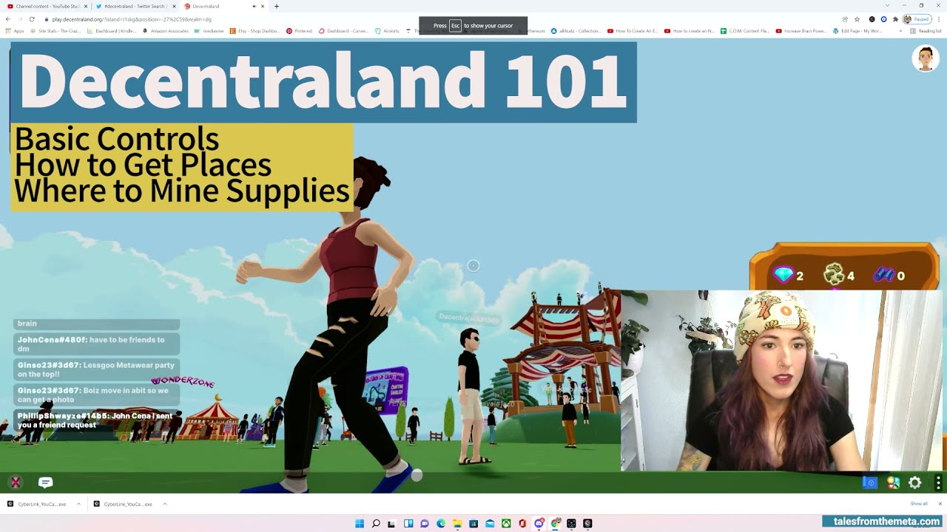
Task: Reload the page with browser refresh button
Action: coord(32,19)
